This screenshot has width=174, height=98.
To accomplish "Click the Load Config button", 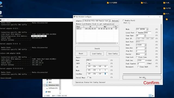I will (x=97, y=54).
